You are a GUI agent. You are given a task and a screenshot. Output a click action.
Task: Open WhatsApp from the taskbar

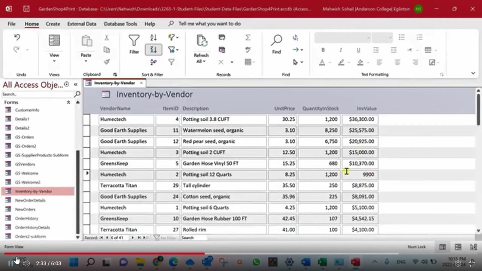click(256, 262)
